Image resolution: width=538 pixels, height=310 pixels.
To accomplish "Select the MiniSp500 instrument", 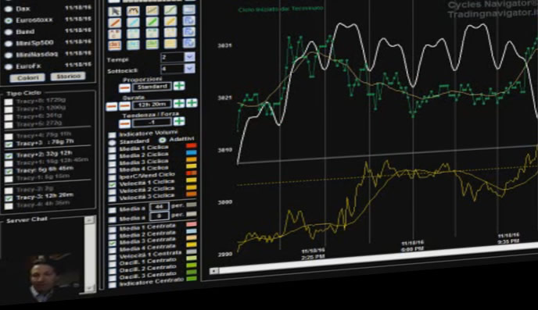I will click(8, 44).
